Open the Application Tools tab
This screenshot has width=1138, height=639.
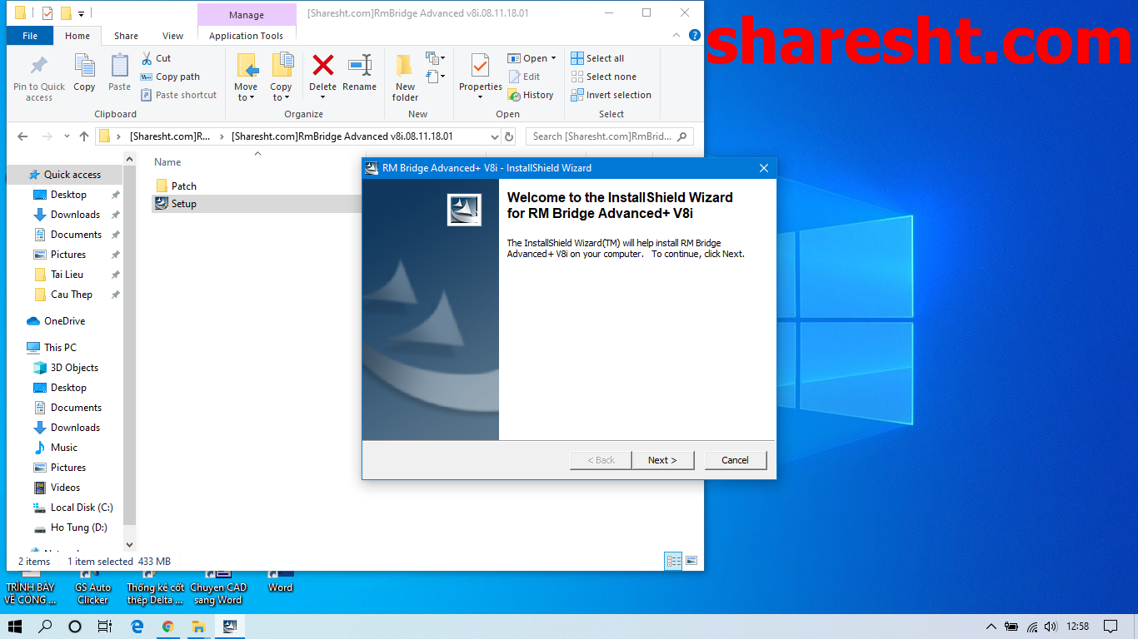(247, 36)
